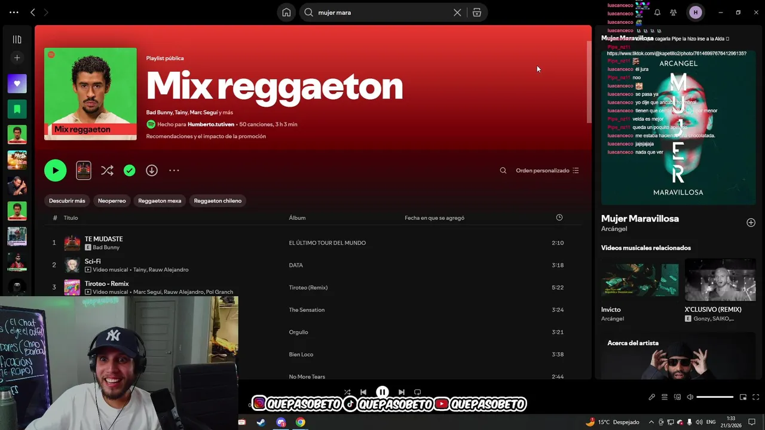Play the Mix reggaeton playlist
The image size is (765, 430).
click(56, 170)
